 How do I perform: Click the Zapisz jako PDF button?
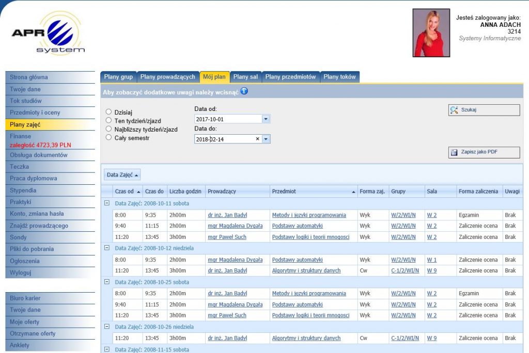coord(484,152)
